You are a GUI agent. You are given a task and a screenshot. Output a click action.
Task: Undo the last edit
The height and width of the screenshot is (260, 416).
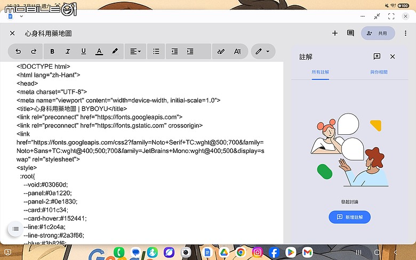click(18, 52)
